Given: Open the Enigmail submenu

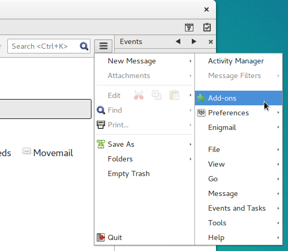Looking at the screenshot, I should pos(239,127).
